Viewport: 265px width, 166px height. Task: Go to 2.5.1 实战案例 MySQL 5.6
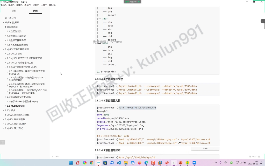click(27, 73)
